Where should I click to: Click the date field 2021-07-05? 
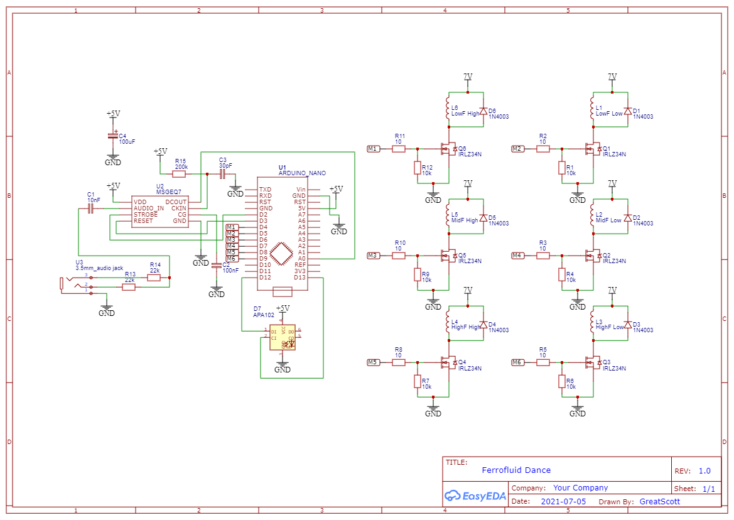(x=564, y=501)
